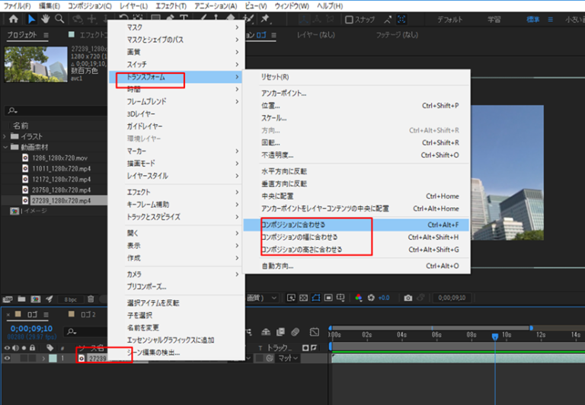The height and width of the screenshot is (405, 585).
Task: Click the blue playhead marker on the timeline
Action: point(494,336)
